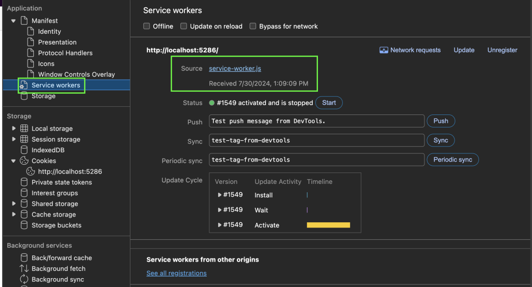This screenshot has height=287, width=532.
Task: Click the Push button
Action: click(x=441, y=121)
